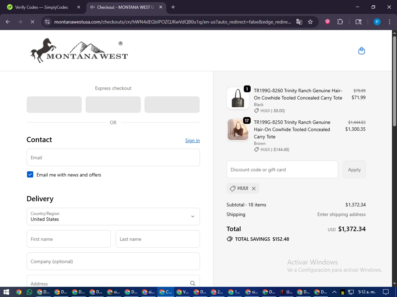Click the address search magnifier icon

[193, 283]
